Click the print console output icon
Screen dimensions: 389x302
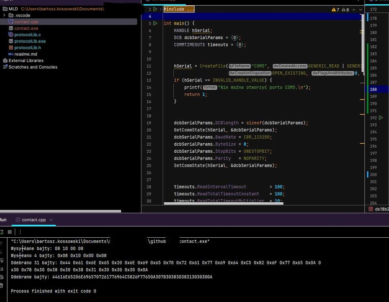(2, 278)
